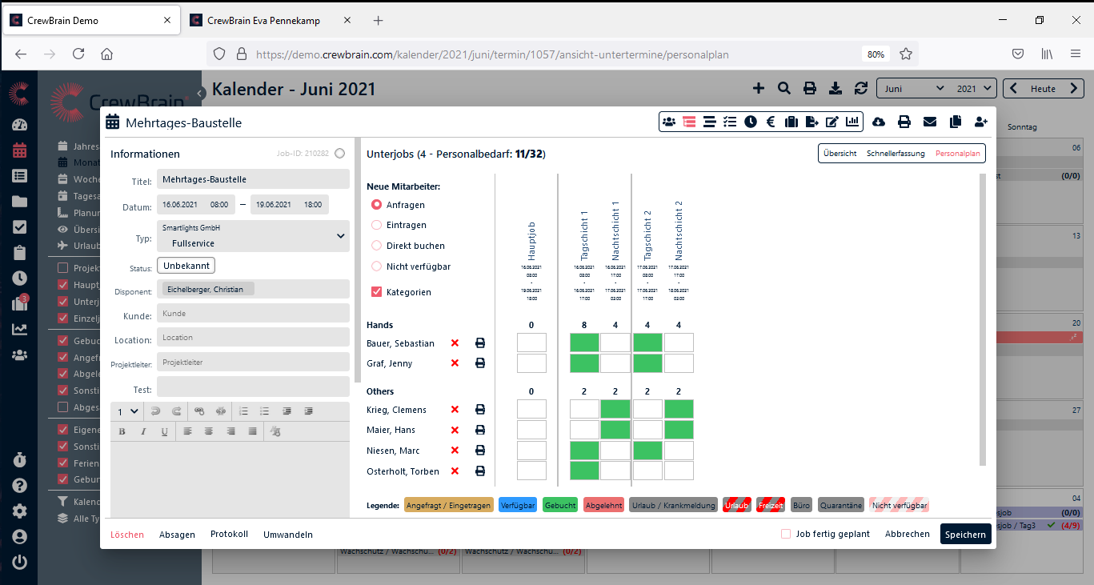This screenshot has width=1094, height=585.
Task: Click the envelope email icon
Action: pyautogui.click(x=929, y=122)
